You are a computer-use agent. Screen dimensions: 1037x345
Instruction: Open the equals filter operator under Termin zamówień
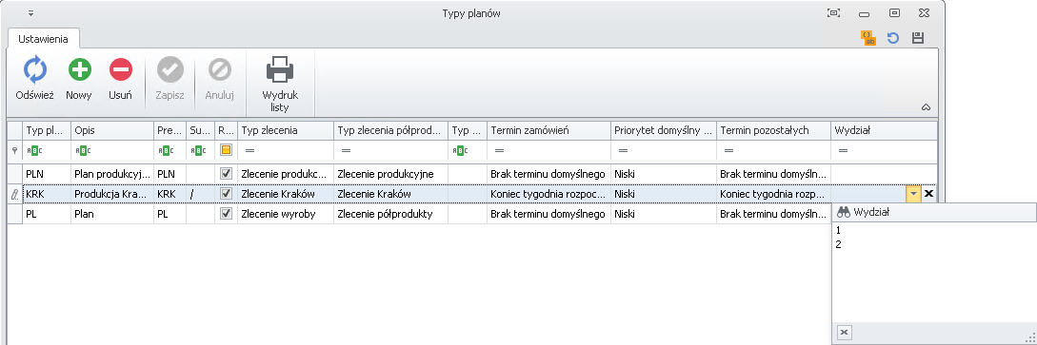(499, 150)
